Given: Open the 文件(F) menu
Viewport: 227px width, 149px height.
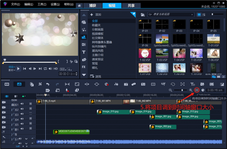Looking at the screenshot, I should [x=15, y=5].
